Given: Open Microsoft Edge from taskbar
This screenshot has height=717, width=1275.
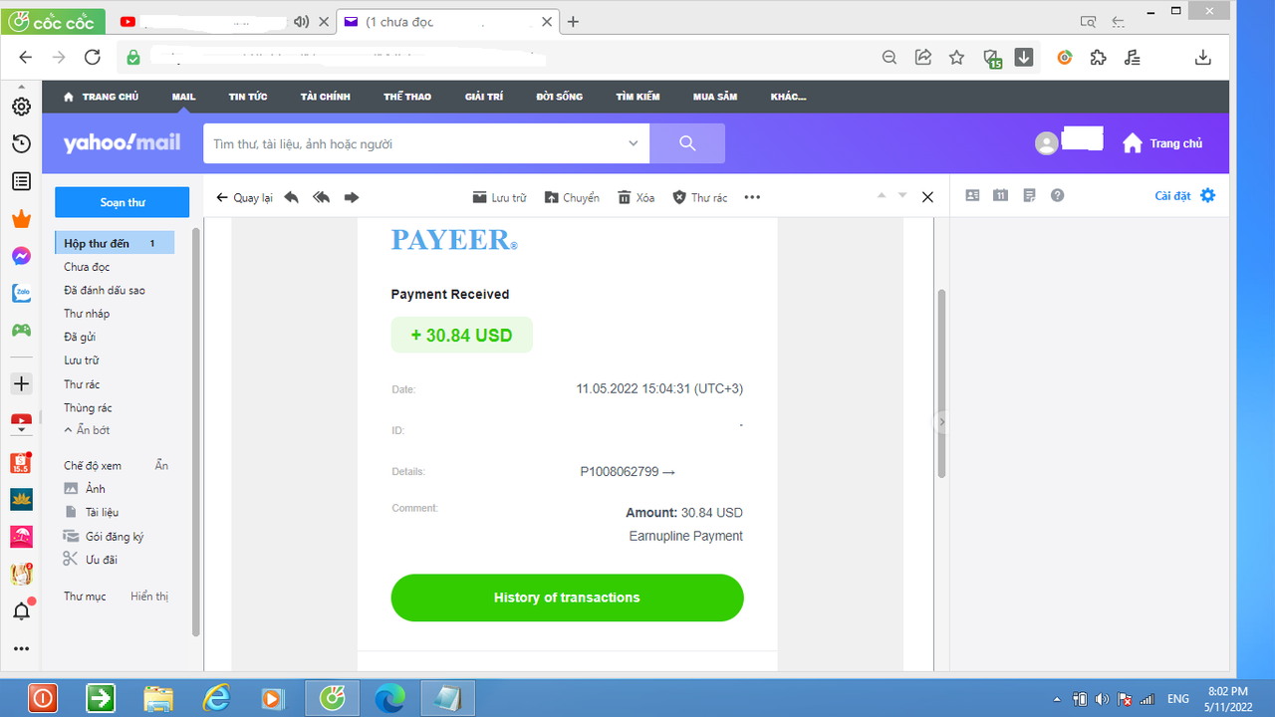Looking at the screenshot, I should coord(388,697).
